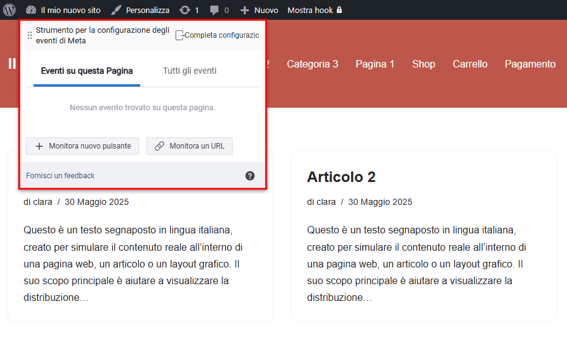This screenshot has height=338, width=567.
Task: Go to Shop page in navigation
Action: 424,64
